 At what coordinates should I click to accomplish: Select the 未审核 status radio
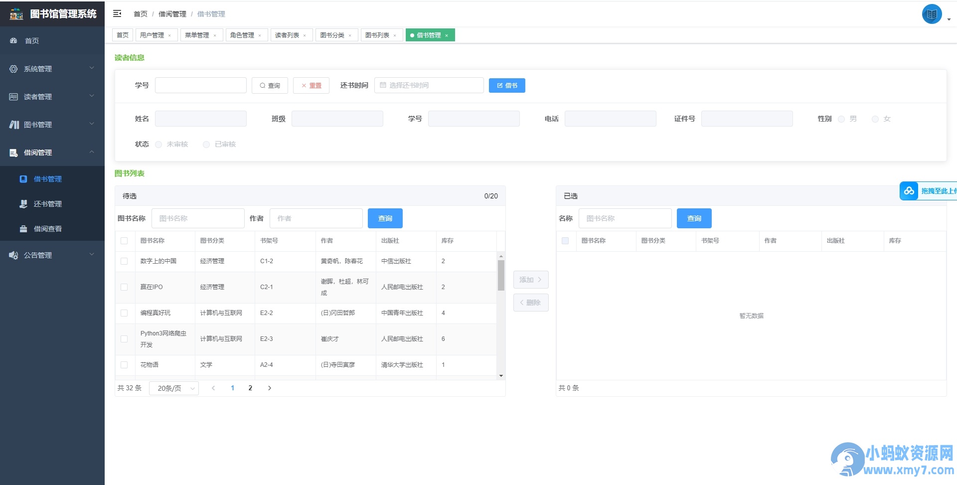tap(159, 145)
